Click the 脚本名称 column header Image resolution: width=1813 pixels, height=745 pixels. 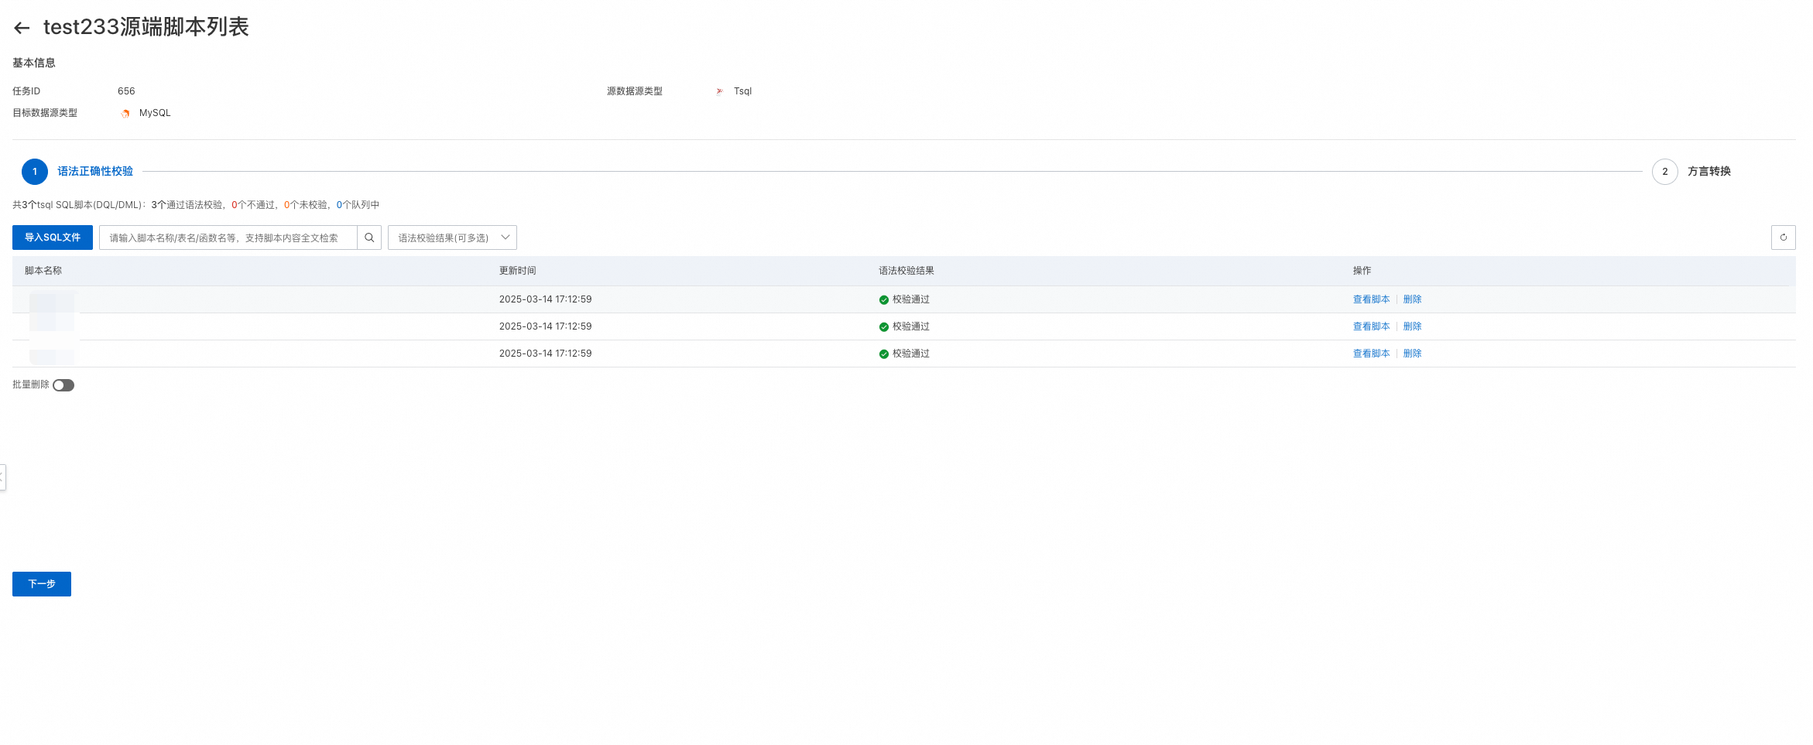[43, 271]
